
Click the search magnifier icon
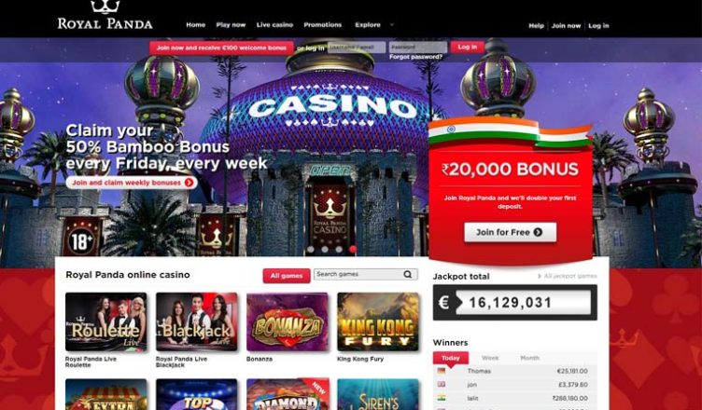pos(407,274)
